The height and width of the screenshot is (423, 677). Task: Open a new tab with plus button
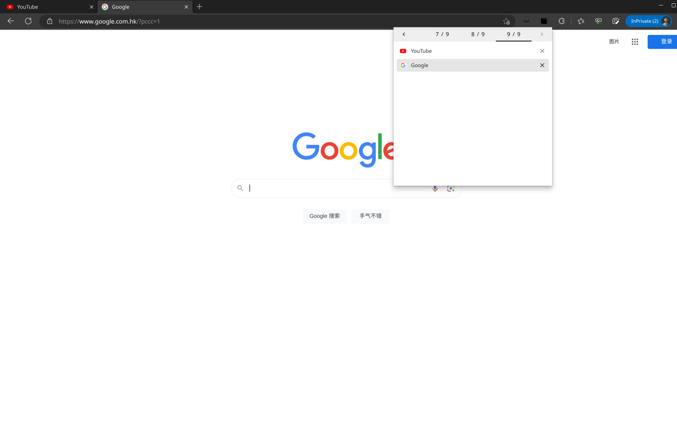click(199, 7)
